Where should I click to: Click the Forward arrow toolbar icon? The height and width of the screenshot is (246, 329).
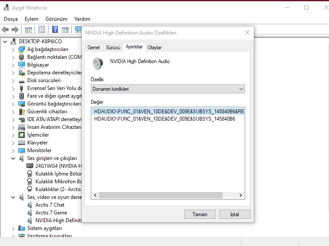pos(15,29)
